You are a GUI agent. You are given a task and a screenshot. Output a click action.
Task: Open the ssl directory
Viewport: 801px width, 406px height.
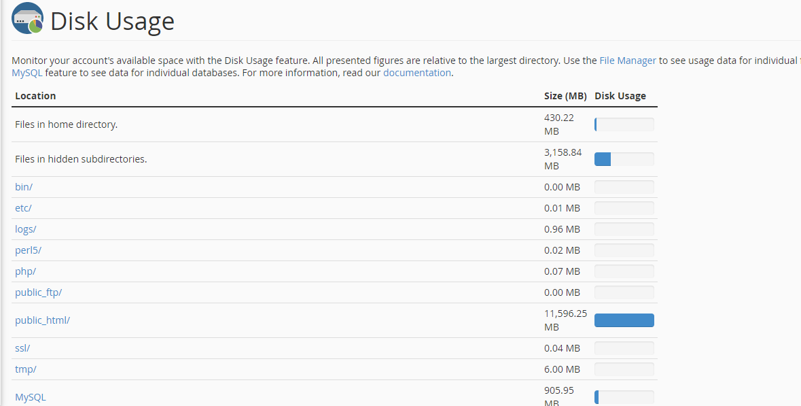22,348
